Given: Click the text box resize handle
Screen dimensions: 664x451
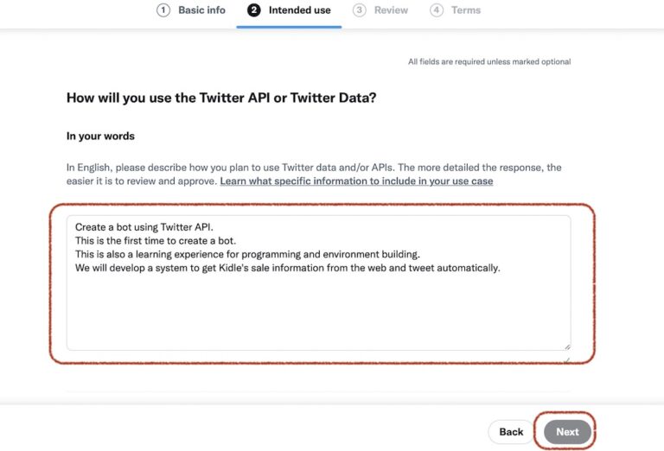Looking at the screenshot, I should point(566,346).
